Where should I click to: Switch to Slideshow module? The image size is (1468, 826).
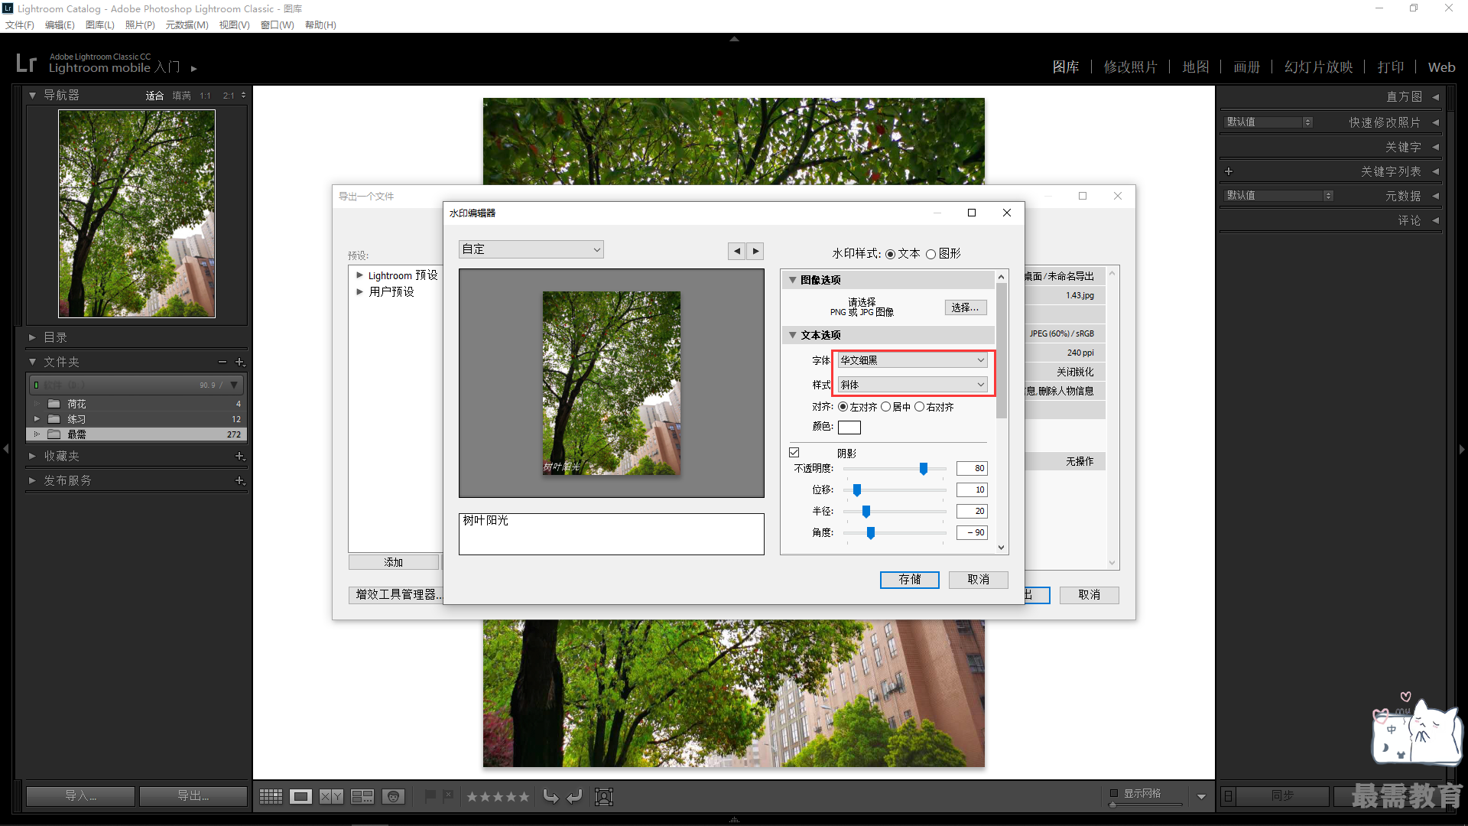[1318, 67]
